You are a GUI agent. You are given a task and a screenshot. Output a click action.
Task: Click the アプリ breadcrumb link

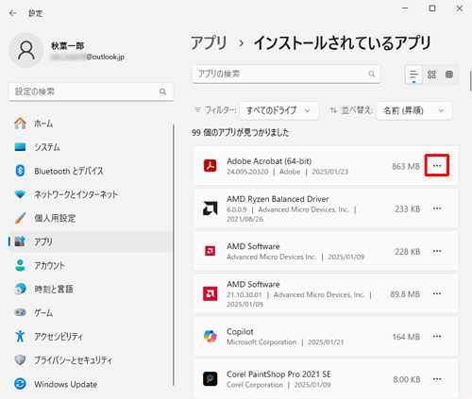(209, 43)
